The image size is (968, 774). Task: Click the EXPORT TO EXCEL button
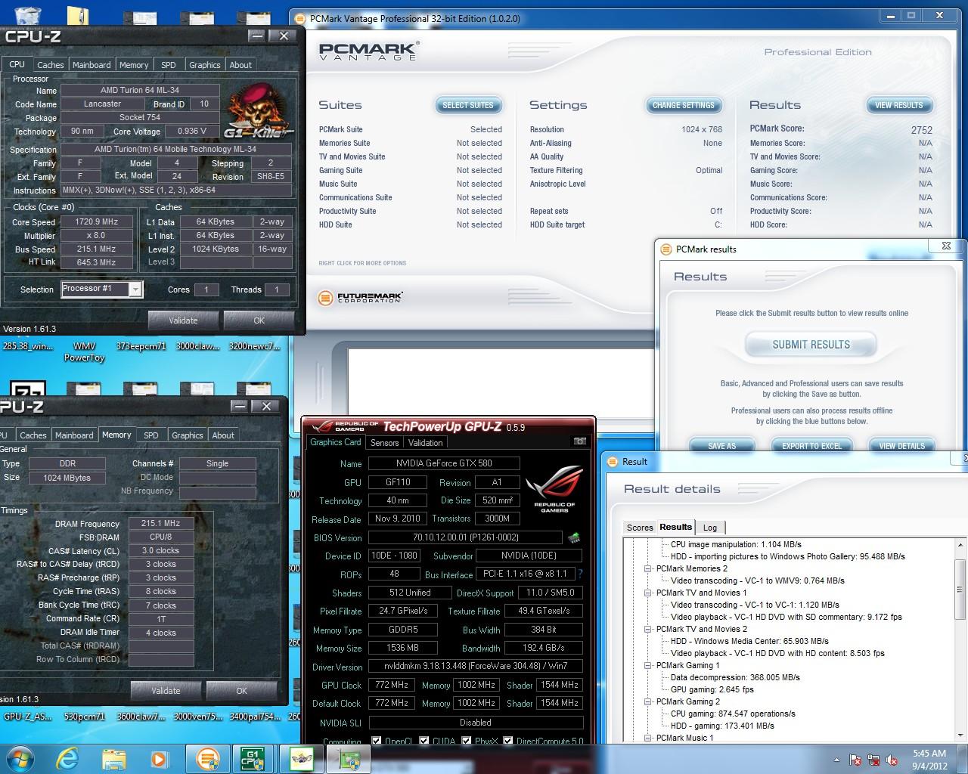811,446
